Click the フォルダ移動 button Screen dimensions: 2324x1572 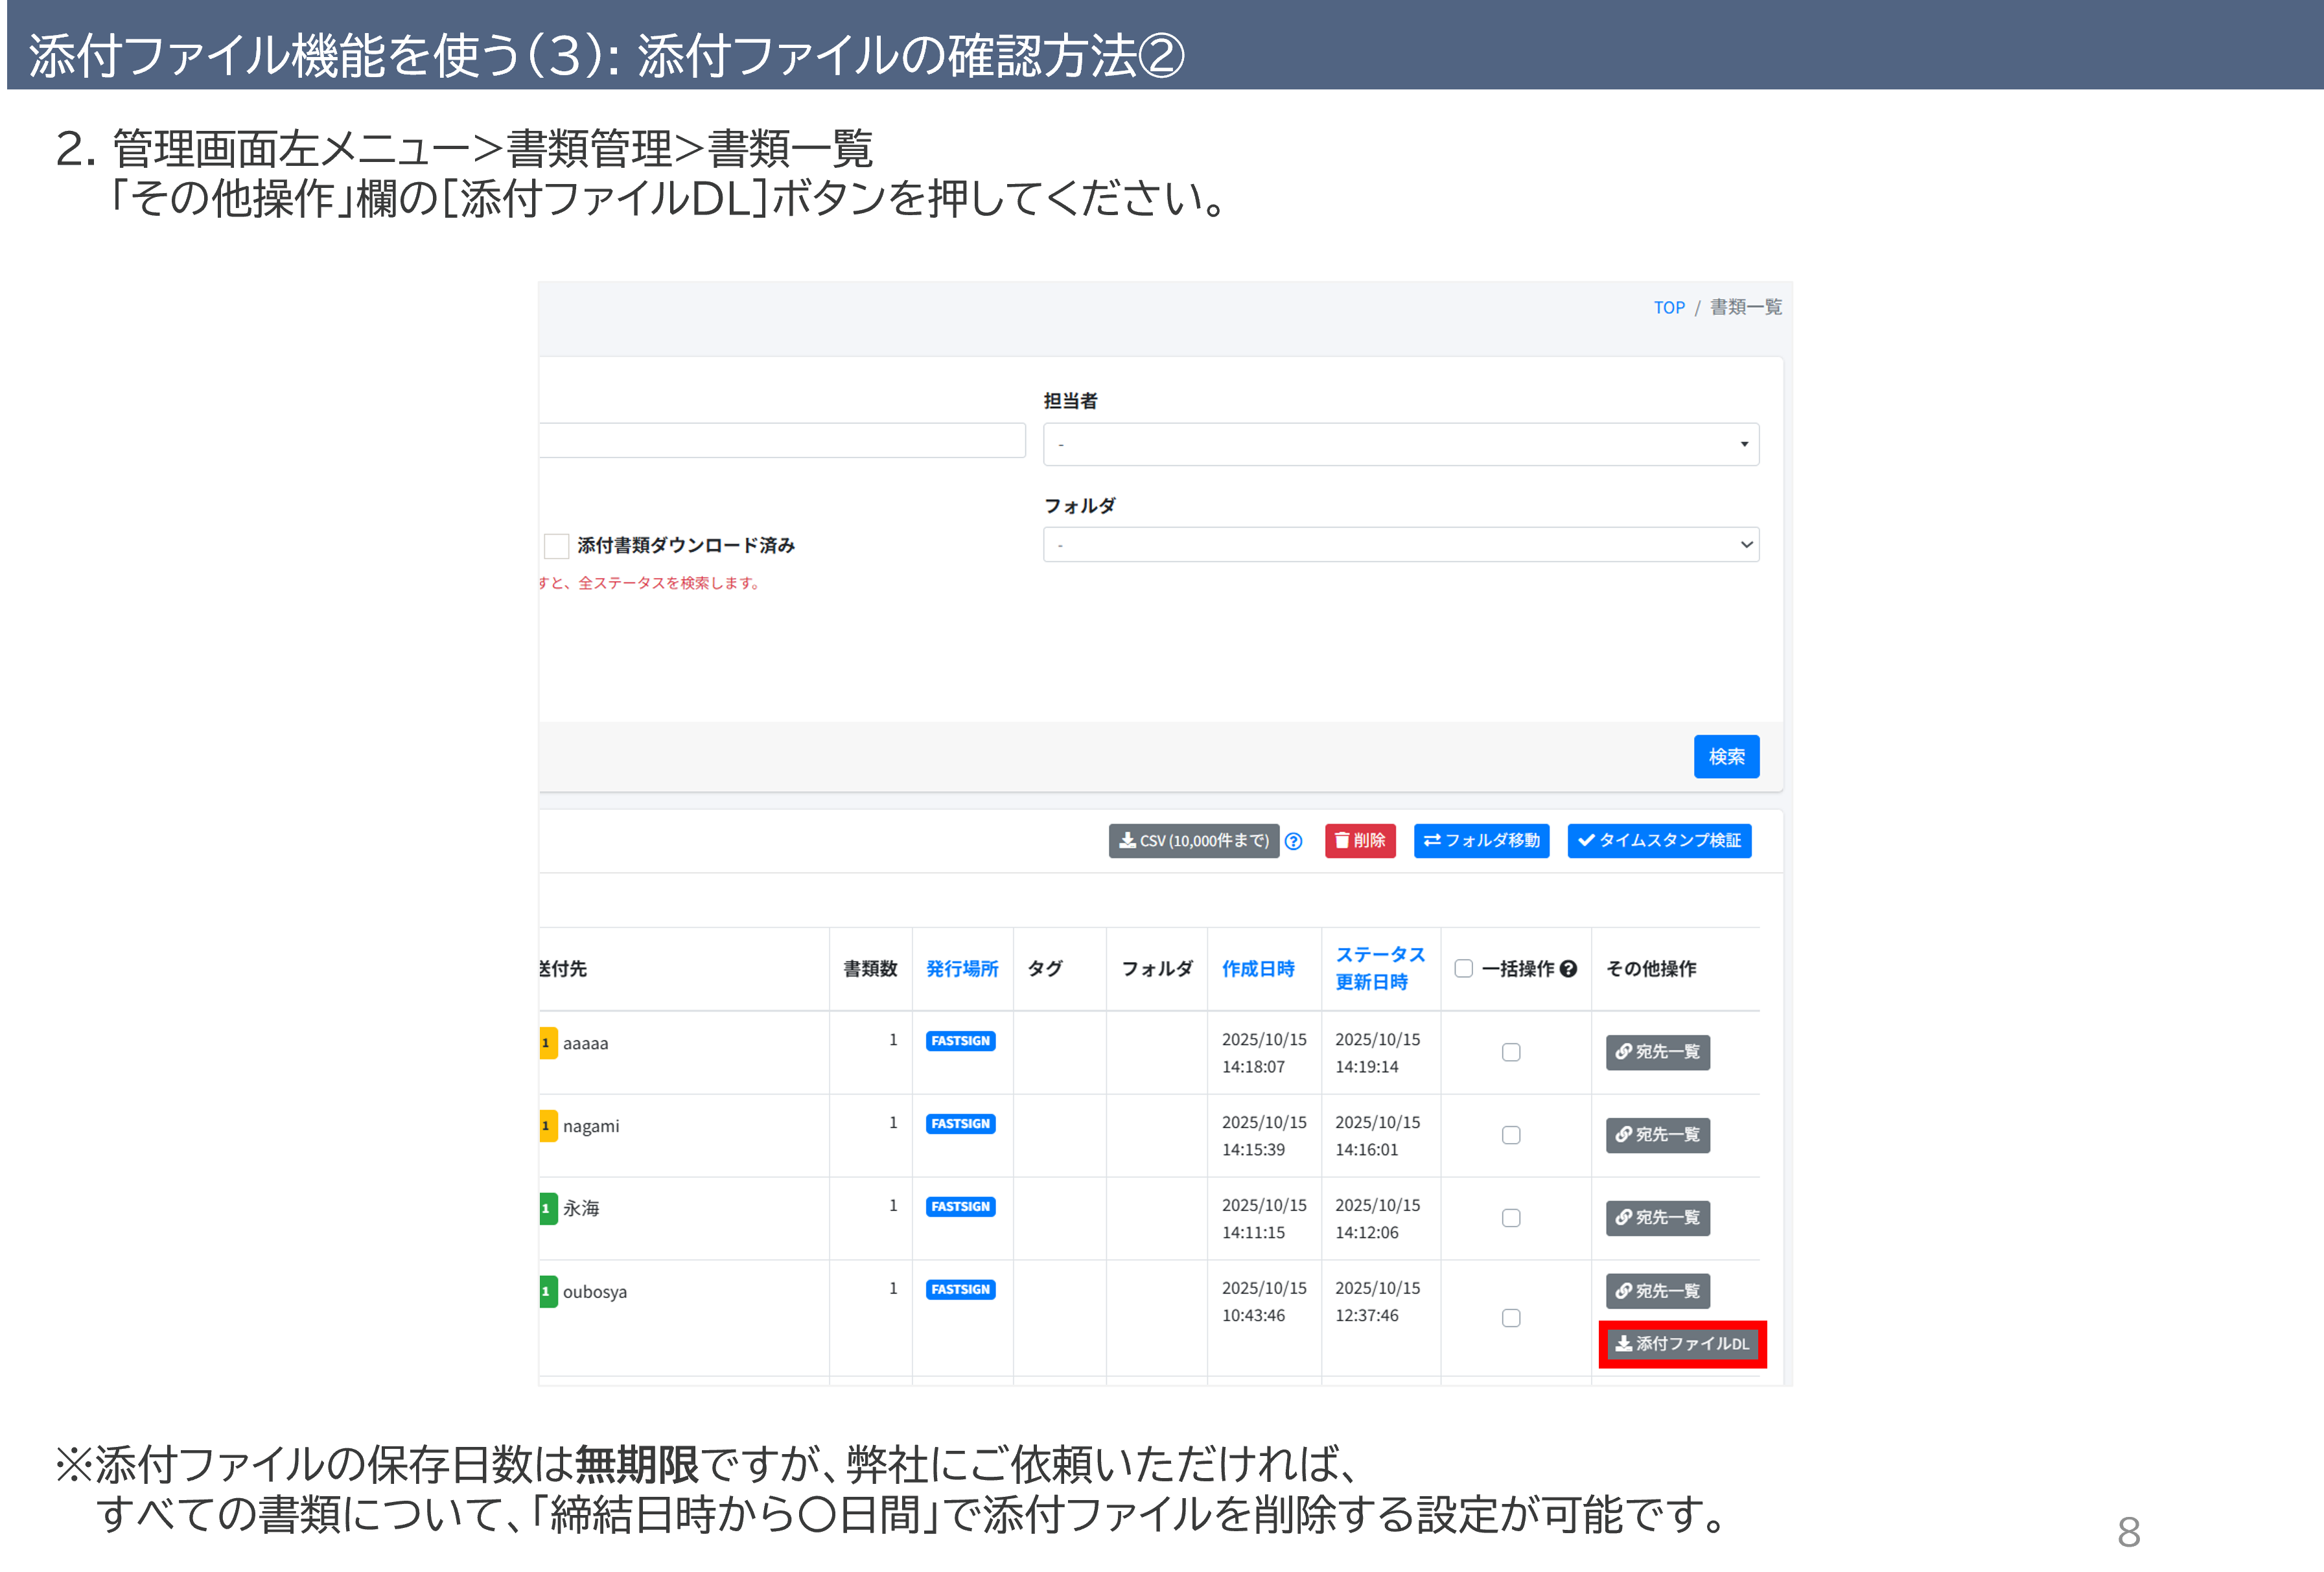coord(1481,841)
